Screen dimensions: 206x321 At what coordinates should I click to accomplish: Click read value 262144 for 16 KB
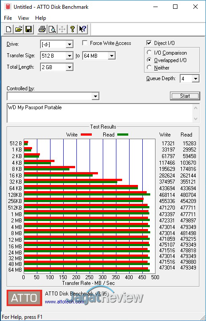188,175
